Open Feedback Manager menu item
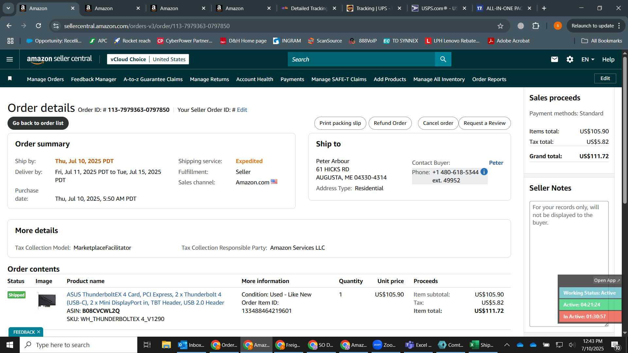Image resolution: width=628 pixels, height=353 pixels. [94, 79]
